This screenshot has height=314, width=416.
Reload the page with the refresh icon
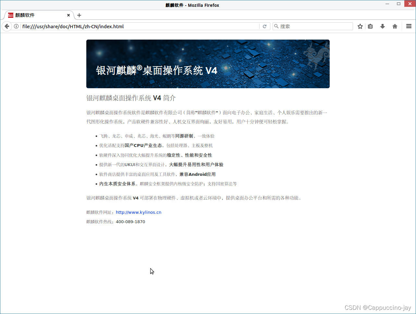coord(264,26)
